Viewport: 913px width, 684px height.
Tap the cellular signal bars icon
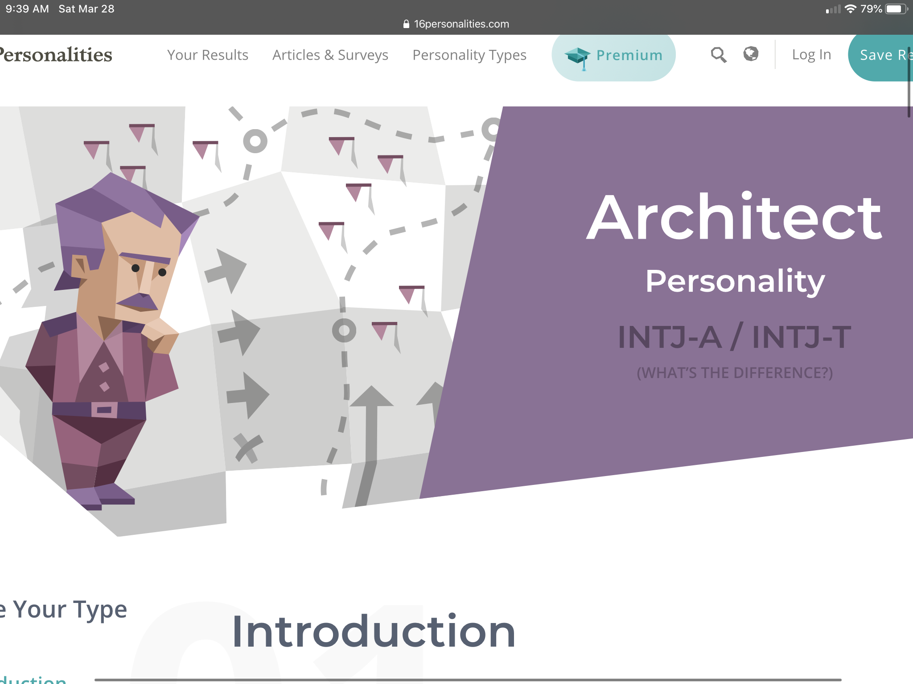[833, 9]
